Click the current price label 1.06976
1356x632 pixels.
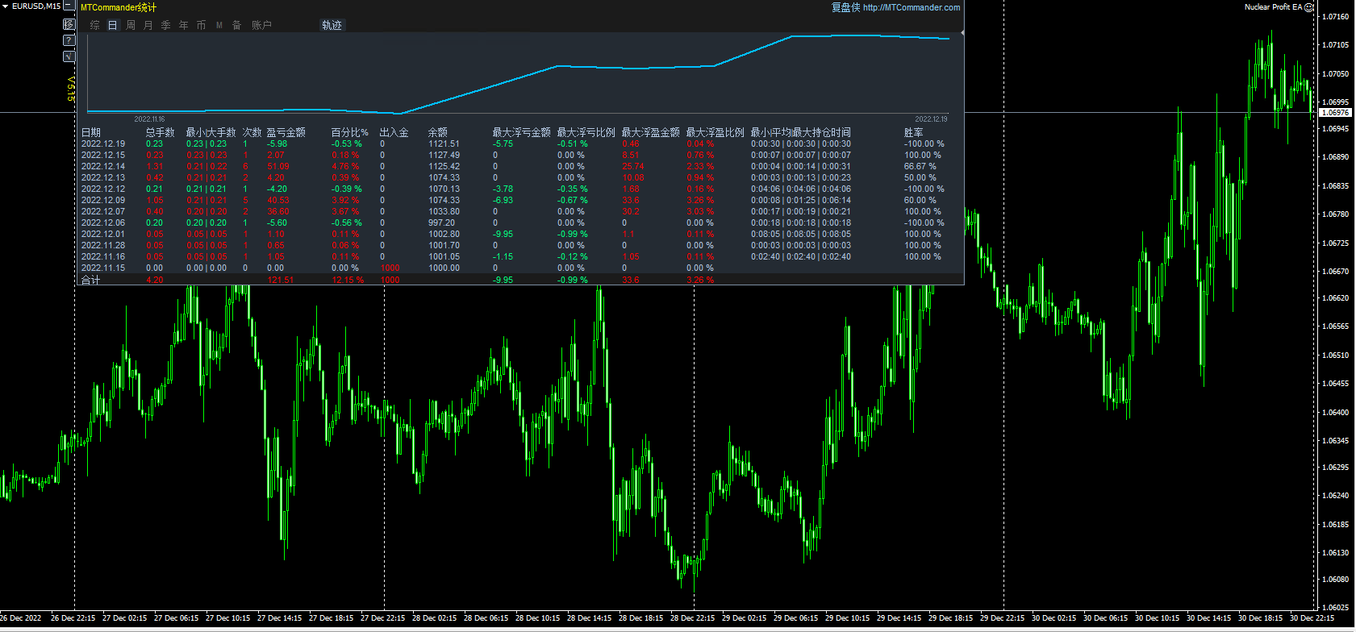coord(1335,113)
